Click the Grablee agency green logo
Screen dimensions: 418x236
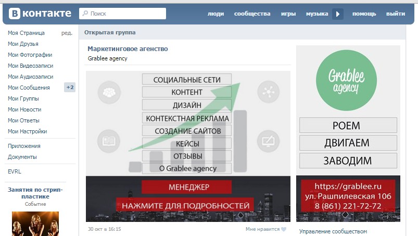pyautogui.click(x=346, y=80)
